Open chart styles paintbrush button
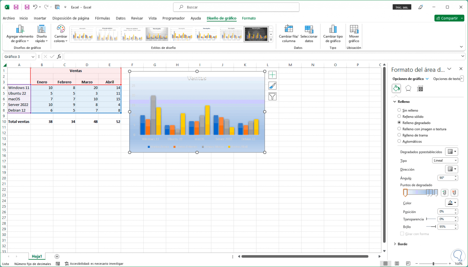This screenshot has height=267, width=468. [272, 86]
